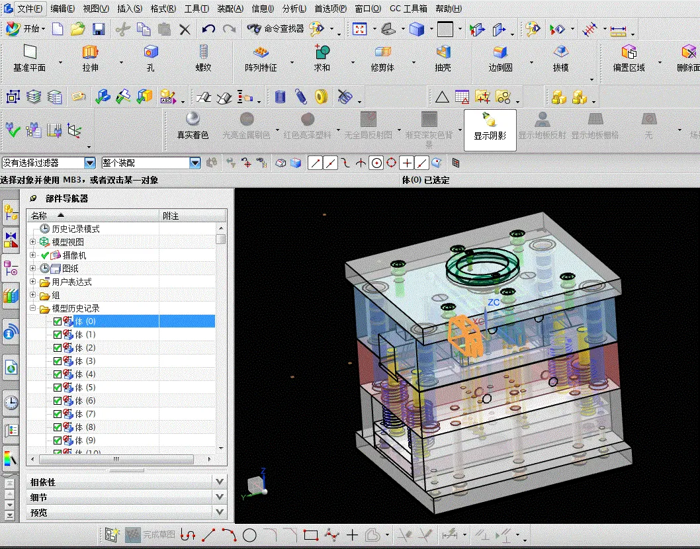
Task: Open the GC 工具箱 menu
Action: (x=408, y=9)
